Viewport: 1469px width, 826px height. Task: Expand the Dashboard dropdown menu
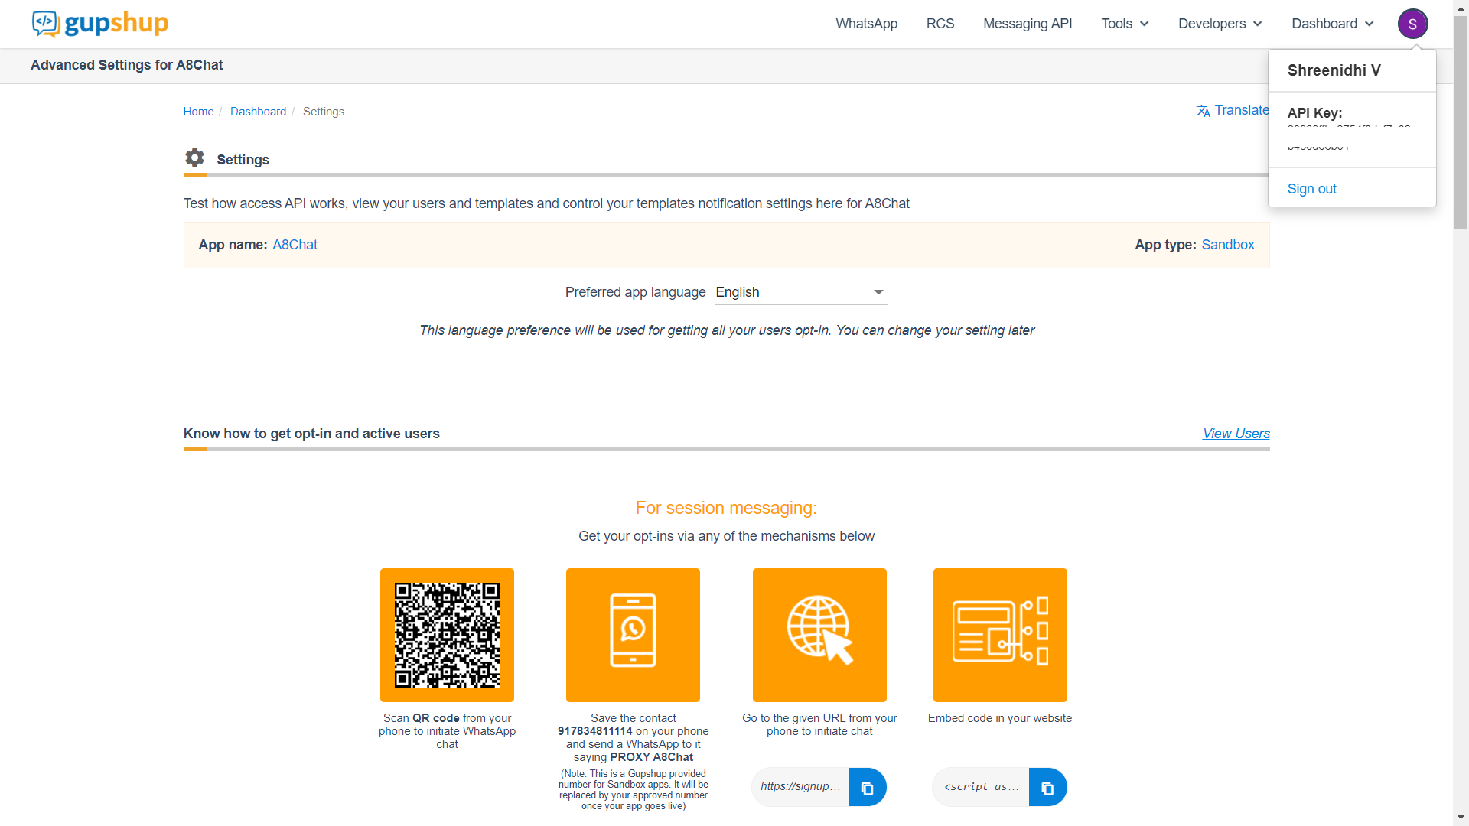(x=1332, y=24)
